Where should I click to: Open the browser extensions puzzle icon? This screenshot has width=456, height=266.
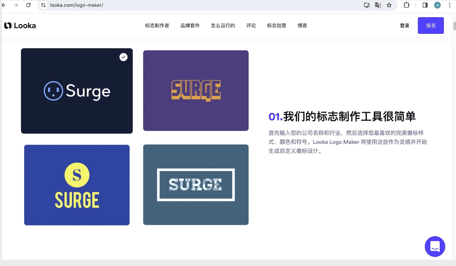pos(407,5)
